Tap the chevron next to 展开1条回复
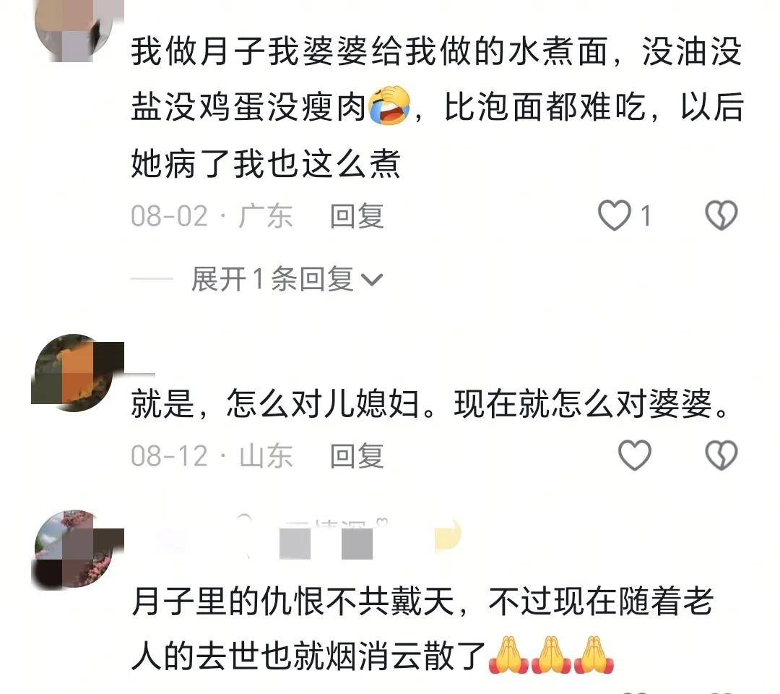This screenshot has height=694, width=780. click(372, 280)
